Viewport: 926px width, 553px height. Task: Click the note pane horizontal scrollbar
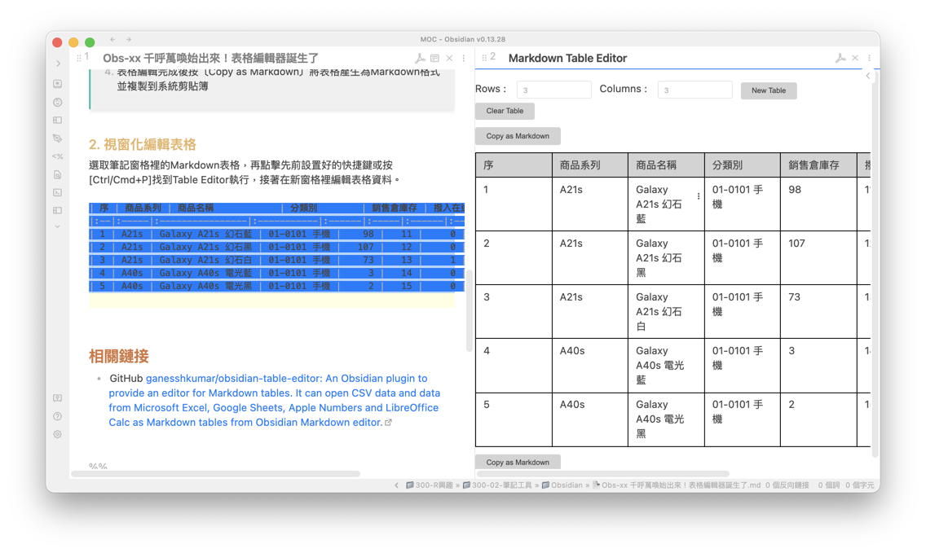(x=215, y=473)
